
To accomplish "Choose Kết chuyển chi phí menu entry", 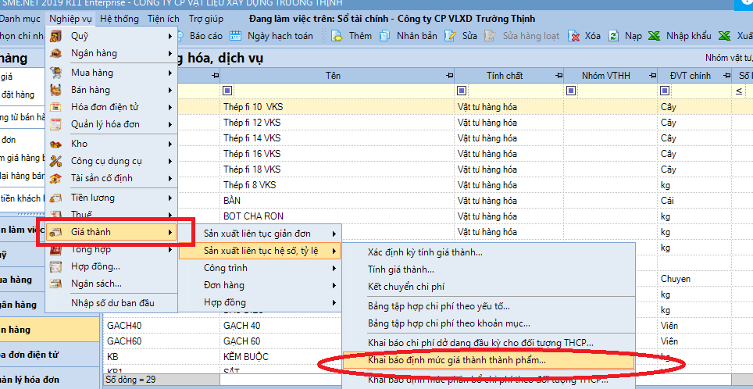I will [488, 287].
